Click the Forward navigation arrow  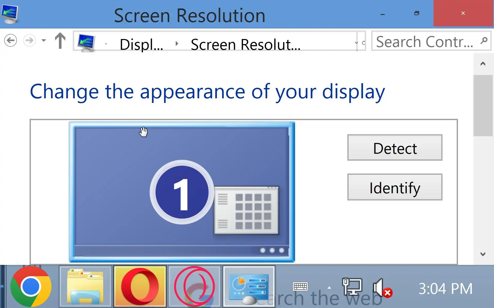point(29,41)
